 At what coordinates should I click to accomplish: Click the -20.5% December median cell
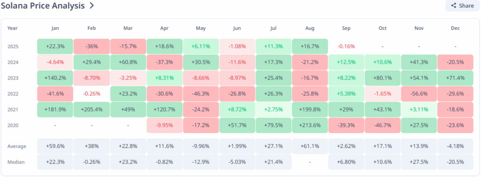coord(456,162)
